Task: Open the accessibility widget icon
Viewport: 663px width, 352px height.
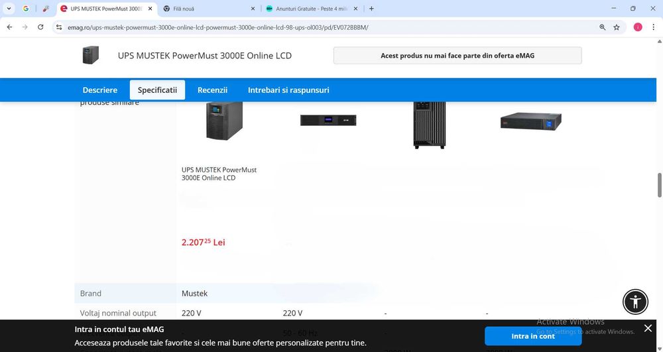Action: click(635, 302)
